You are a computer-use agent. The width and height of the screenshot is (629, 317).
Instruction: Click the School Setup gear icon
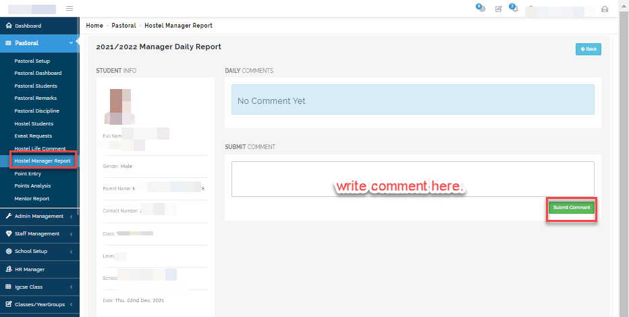(8, 252)
